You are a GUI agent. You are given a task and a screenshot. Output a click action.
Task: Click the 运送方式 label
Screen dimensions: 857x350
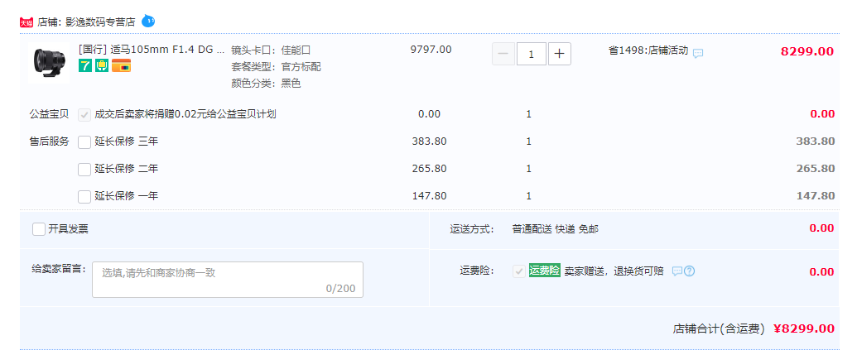tap(472, 229)
